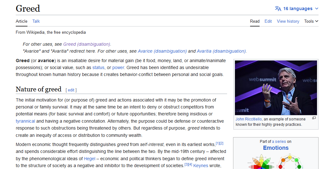Click the status link in intro
This screenshot has height=169, width=334.
point(98,67)
